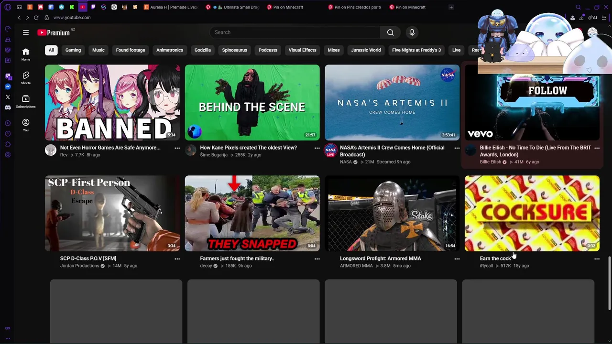Viewport: 612px width, 344px height.
Task: Open browser easy setup menu icon
Action: click(605, 18)
